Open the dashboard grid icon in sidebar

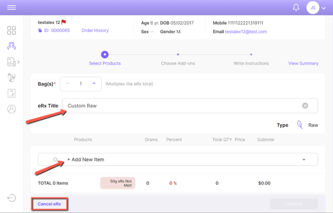[11, 31]
